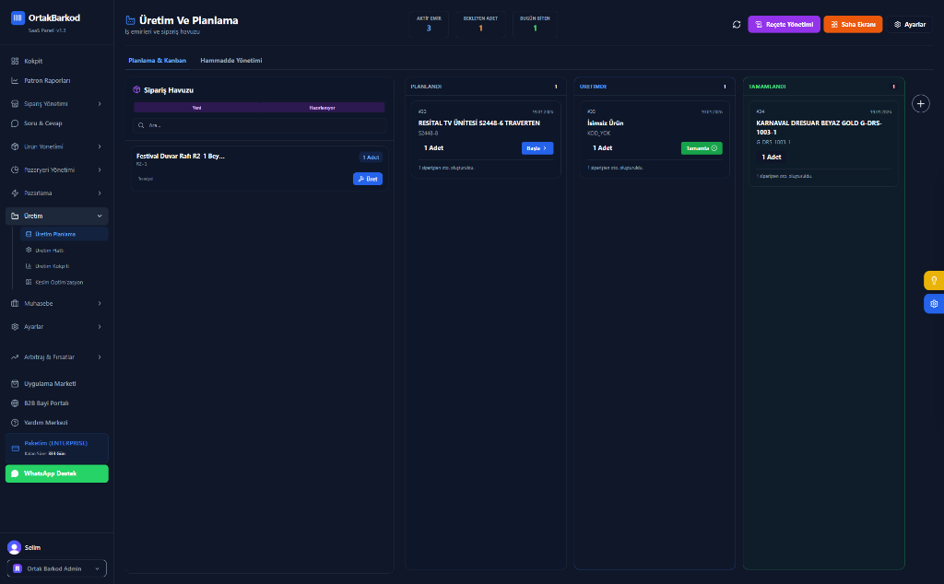Select Kesim Optimizasyon submenu item

59,282
